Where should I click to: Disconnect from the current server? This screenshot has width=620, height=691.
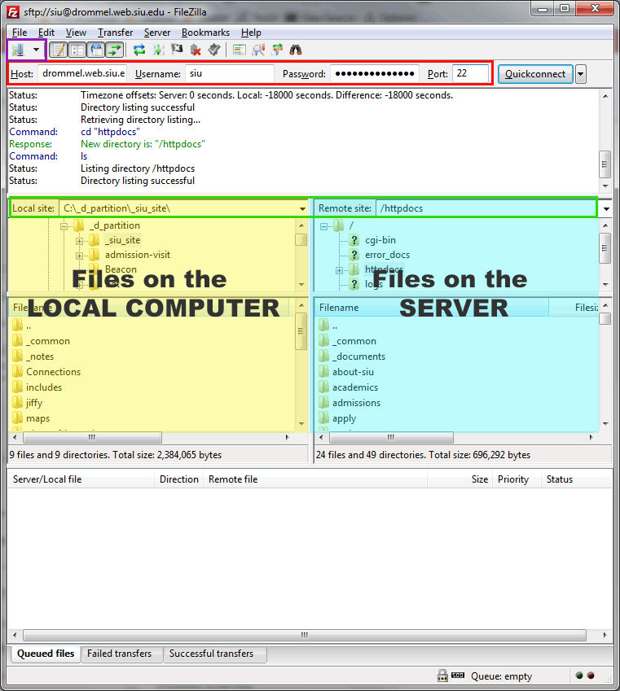click(196, 50)
